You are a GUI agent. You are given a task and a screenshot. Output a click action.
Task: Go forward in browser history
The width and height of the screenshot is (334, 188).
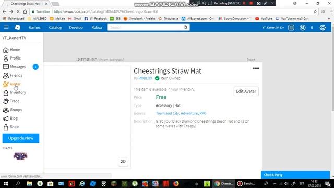11,11
